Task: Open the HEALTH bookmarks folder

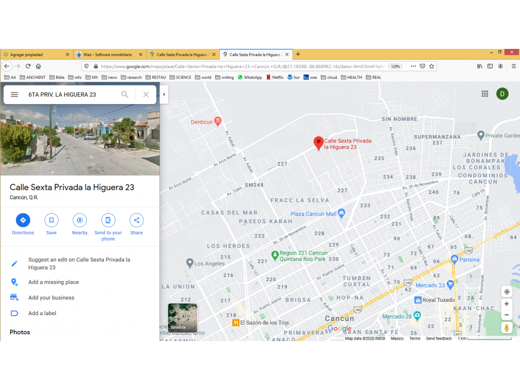Action: tap(352, 77)
